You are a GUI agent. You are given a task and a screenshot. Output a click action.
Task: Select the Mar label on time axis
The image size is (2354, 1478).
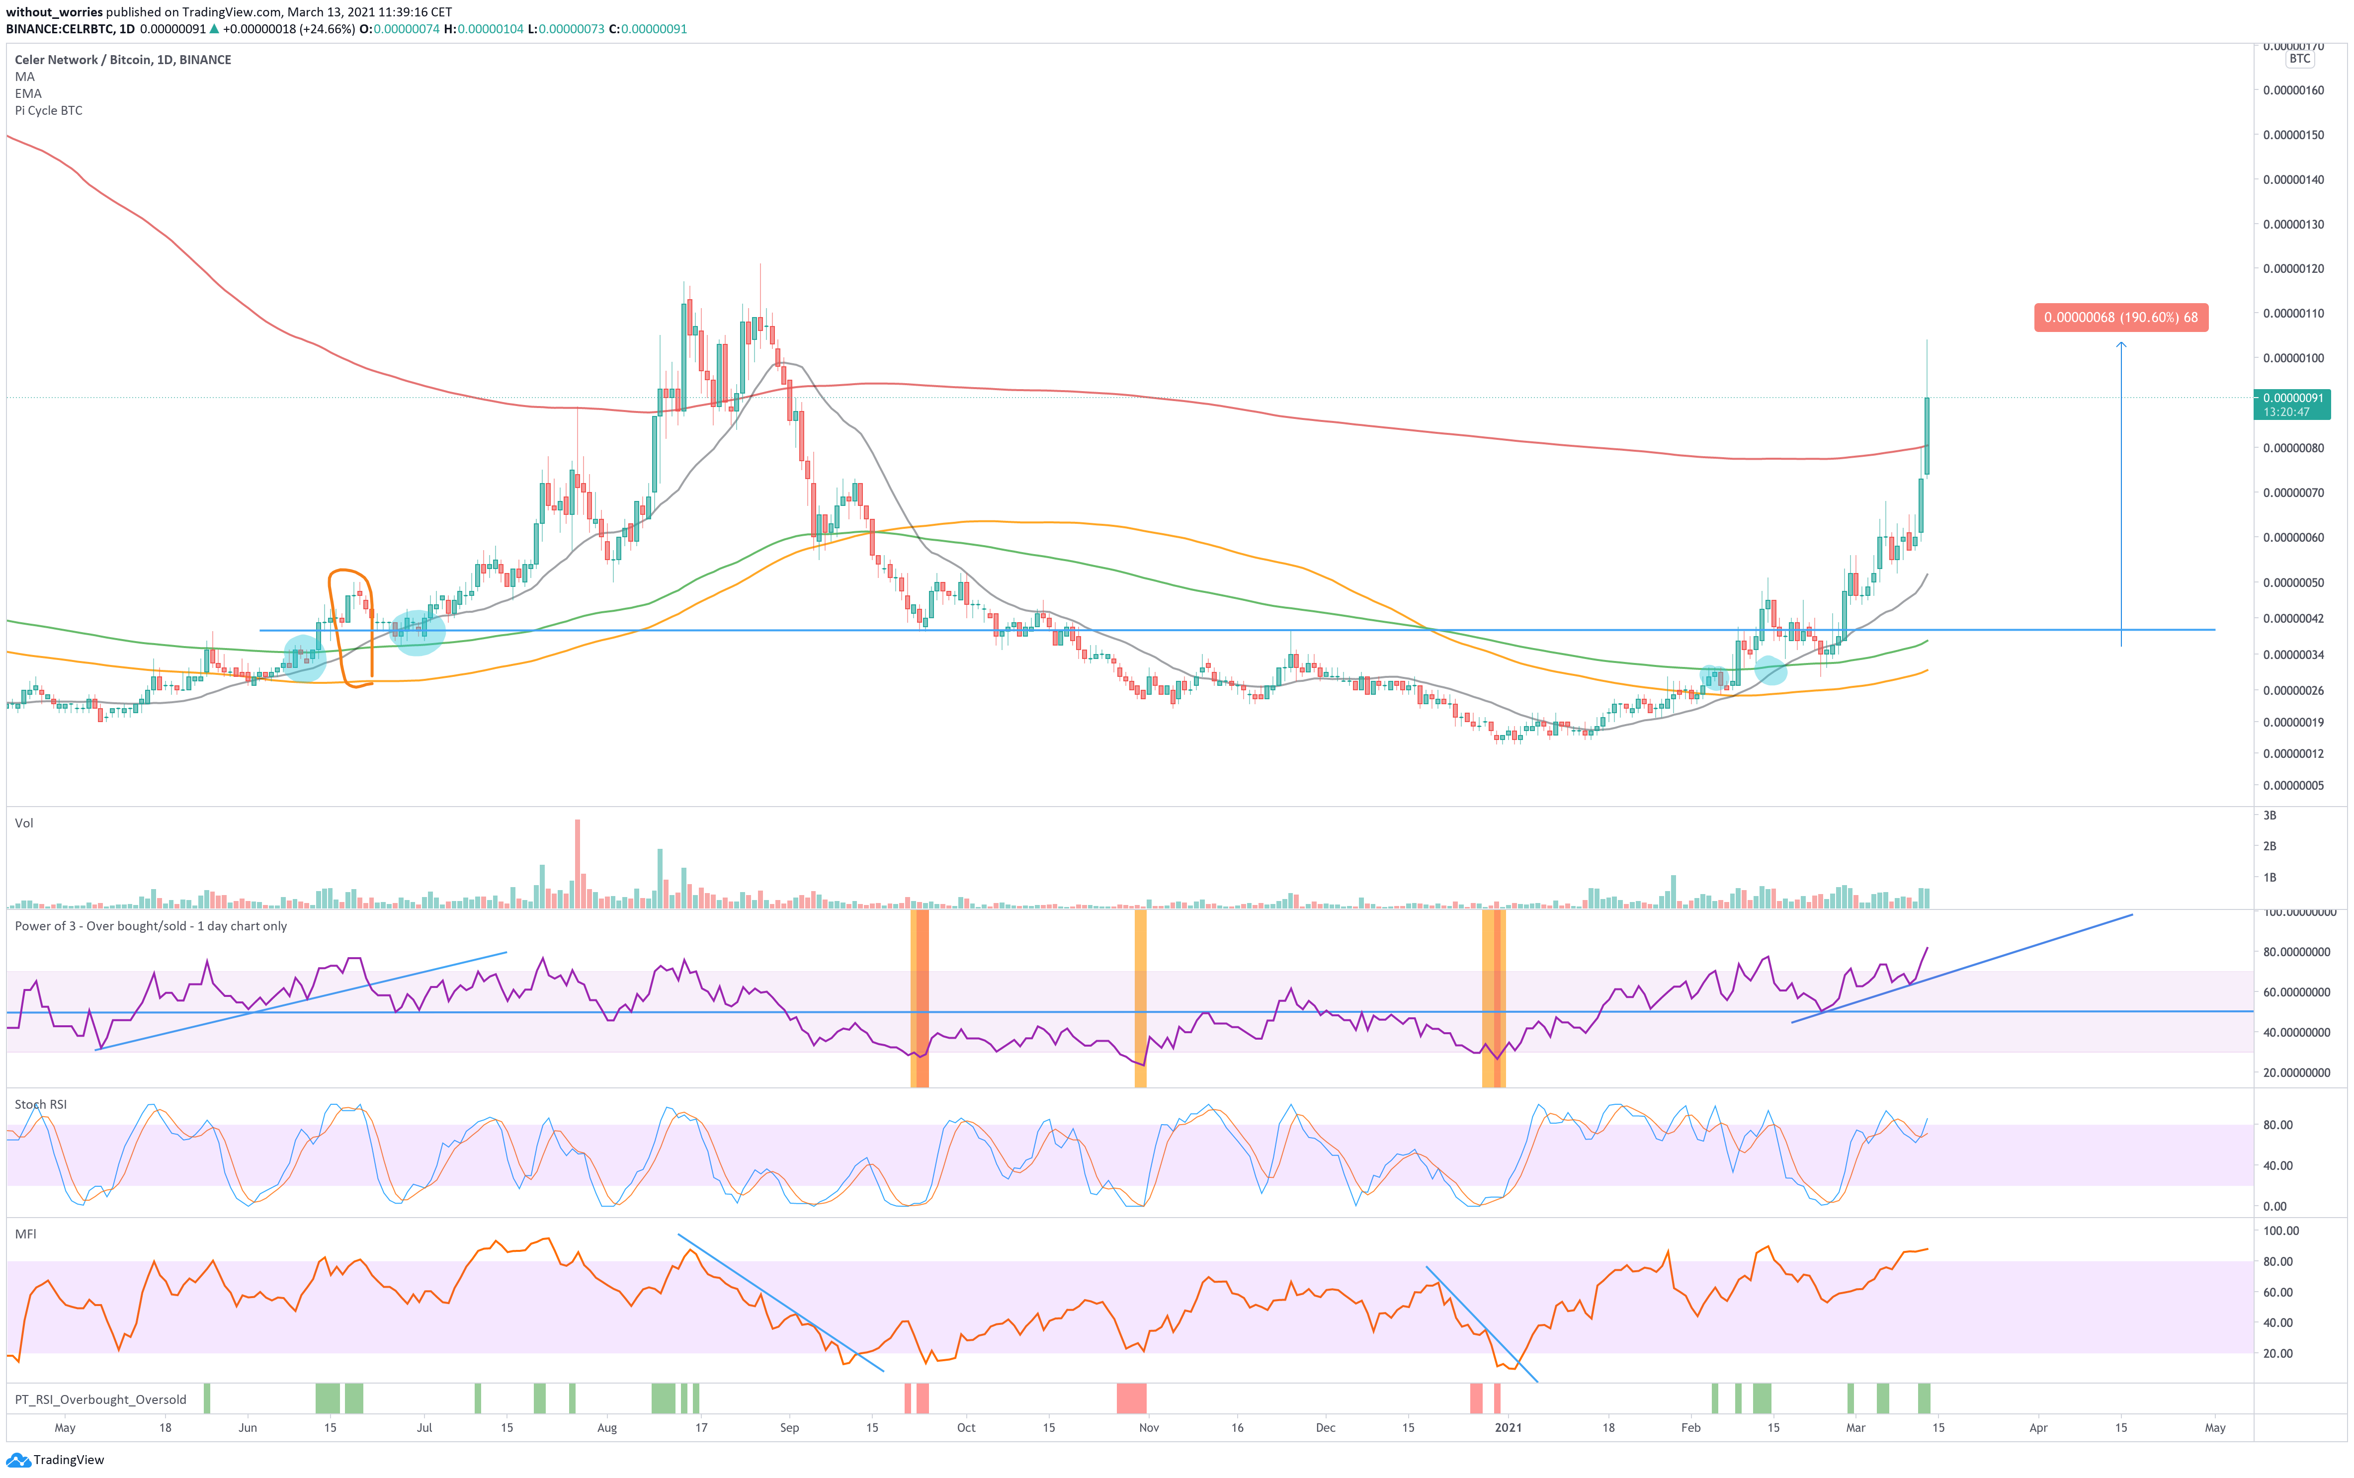pos(1855,1428)
